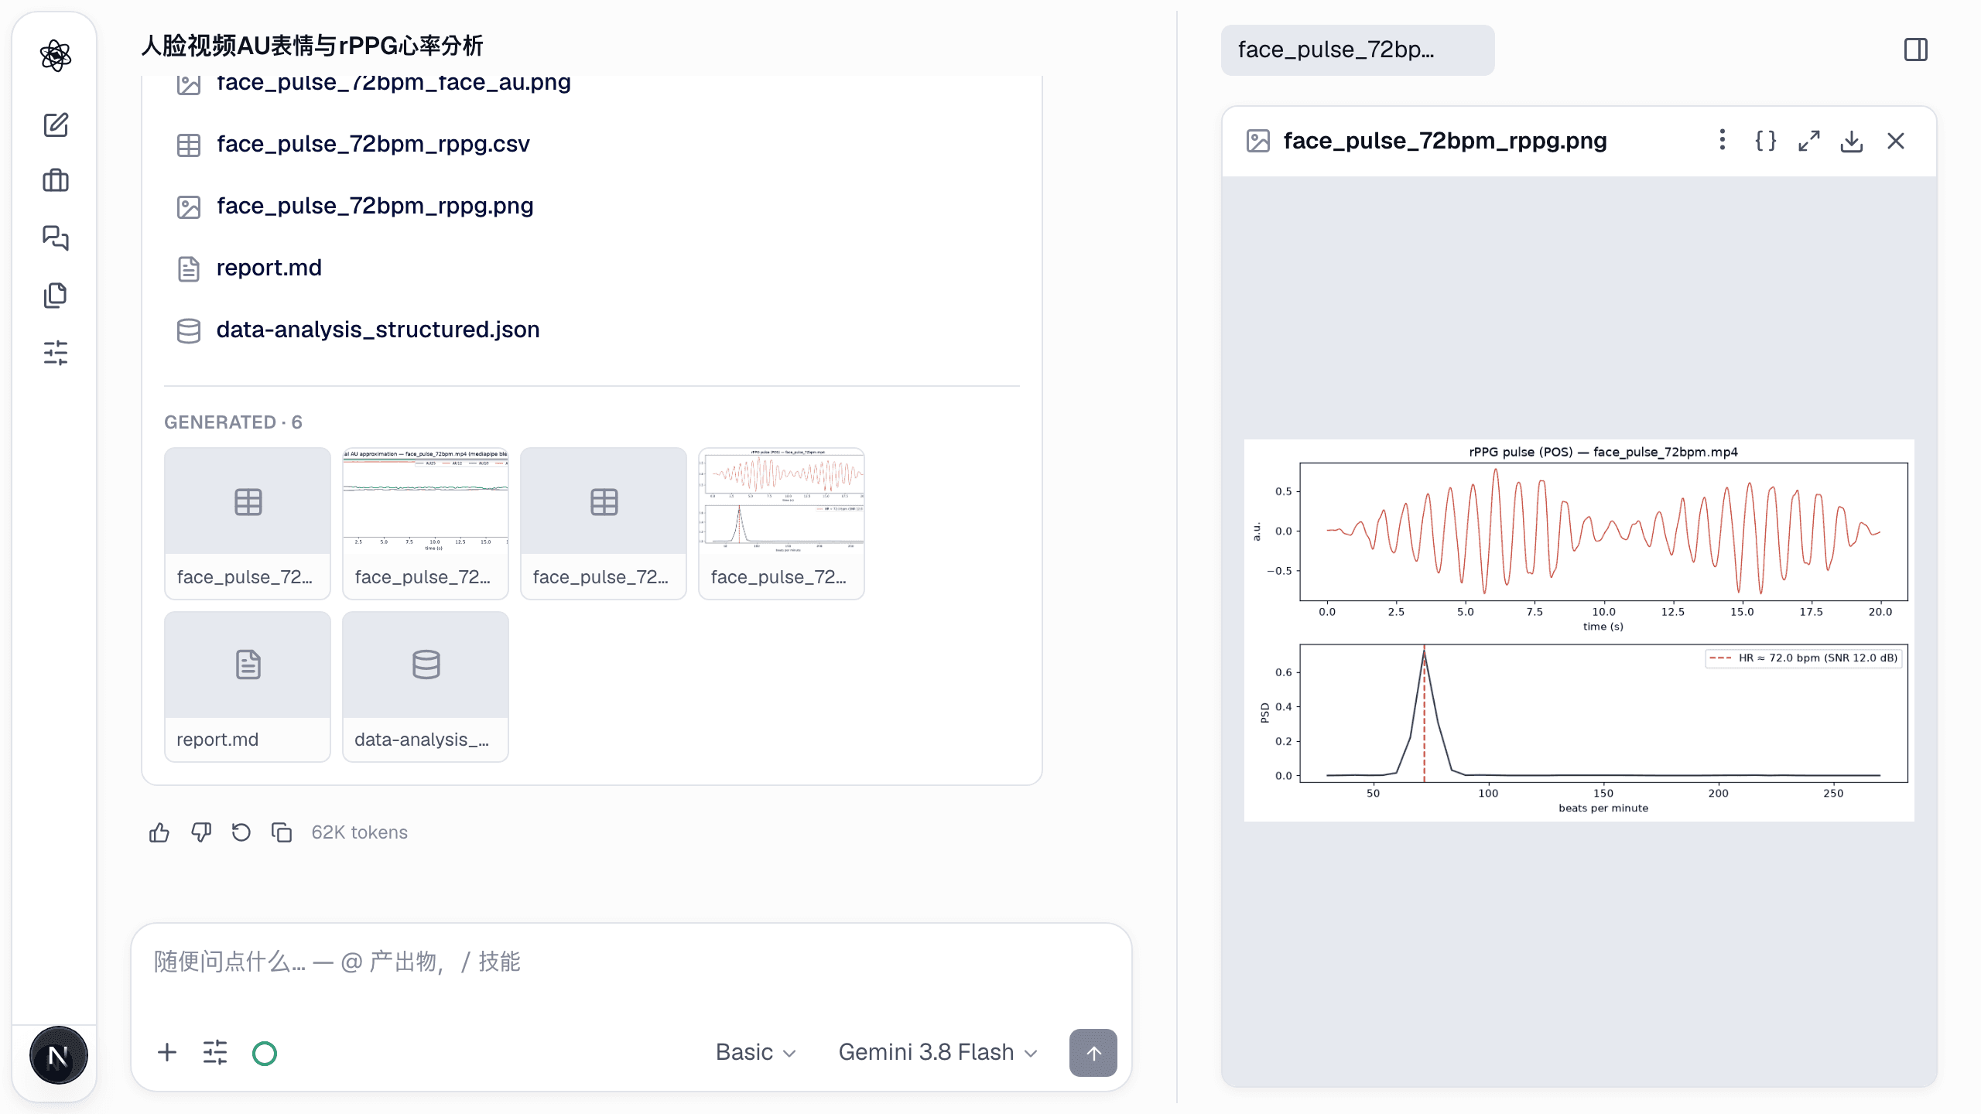
Task: Click the 62K tokens label
Action: click(x=359, y=832)
